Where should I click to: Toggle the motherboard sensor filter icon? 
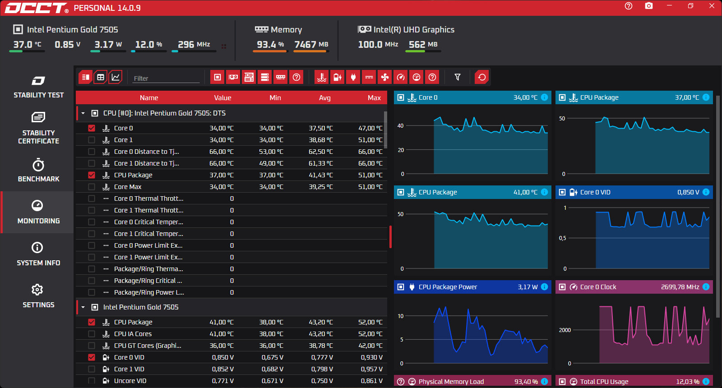[249, 77]
